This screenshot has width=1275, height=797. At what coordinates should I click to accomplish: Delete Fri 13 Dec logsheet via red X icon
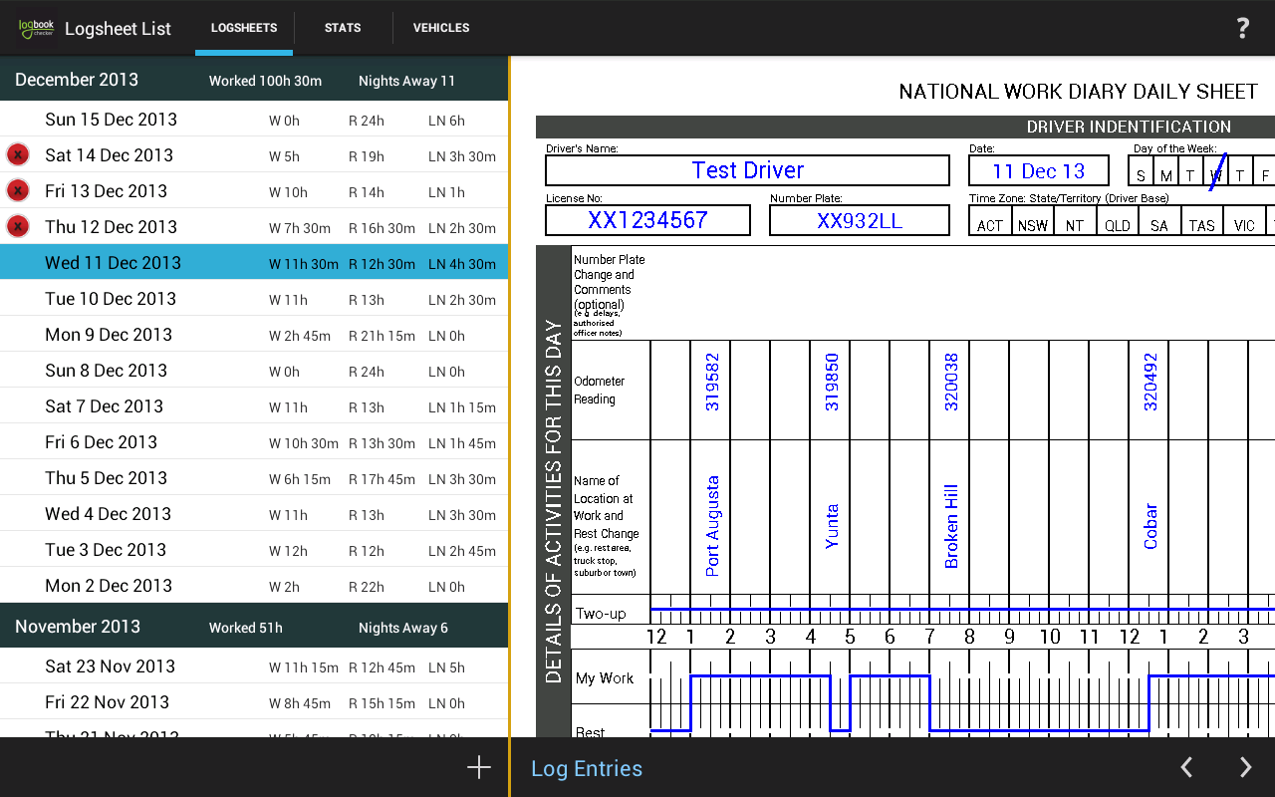tap(17, 190)
